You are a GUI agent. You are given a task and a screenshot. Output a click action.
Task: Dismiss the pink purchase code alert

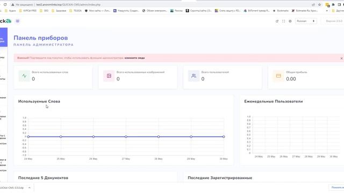(x=341, y=58)
